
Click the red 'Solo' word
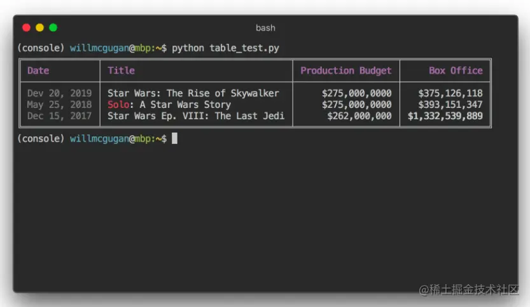(118, 105)
